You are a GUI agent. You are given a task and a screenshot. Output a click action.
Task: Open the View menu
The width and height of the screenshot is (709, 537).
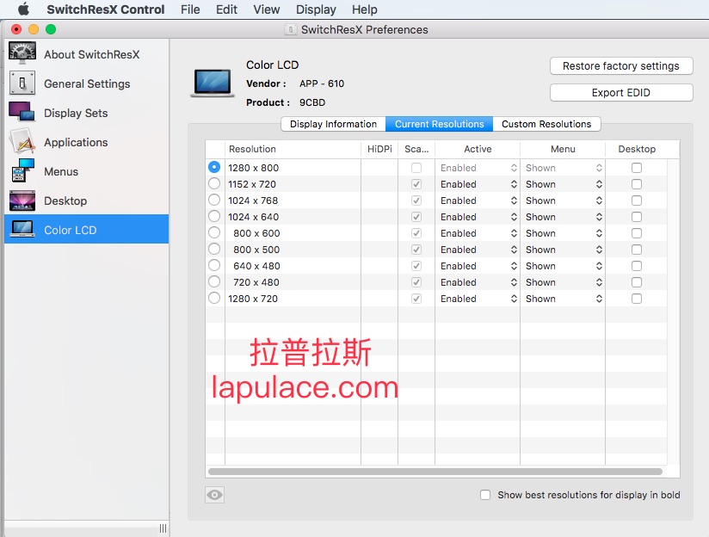pos(267,9)
